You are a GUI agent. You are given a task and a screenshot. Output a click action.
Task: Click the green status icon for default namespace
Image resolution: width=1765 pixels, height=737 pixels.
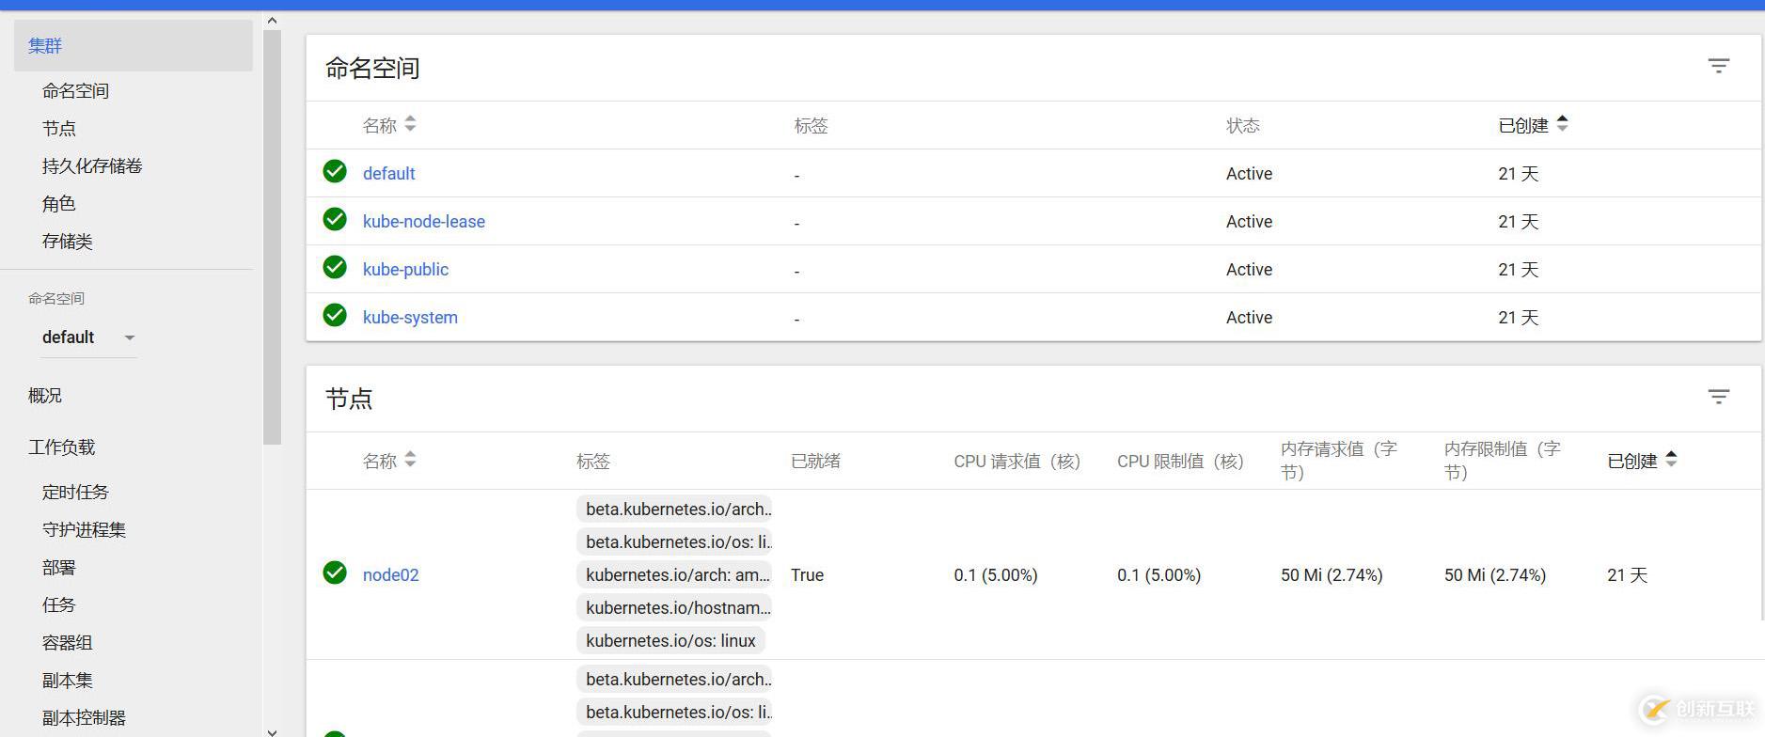[x=335, y=171]
